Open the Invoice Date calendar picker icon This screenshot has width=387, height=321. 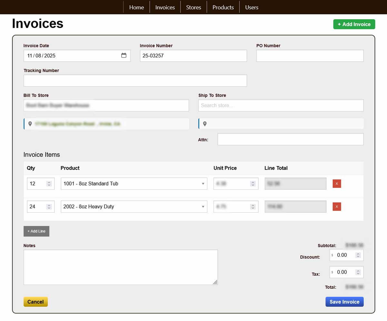[124, 55]
